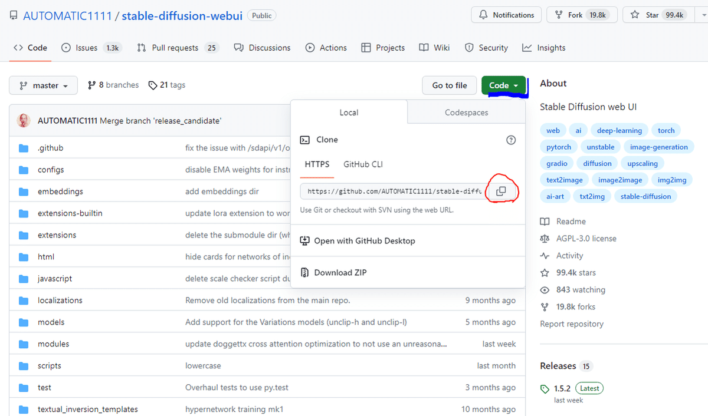
Task: Open the test folder
Action: pos(44,388)
